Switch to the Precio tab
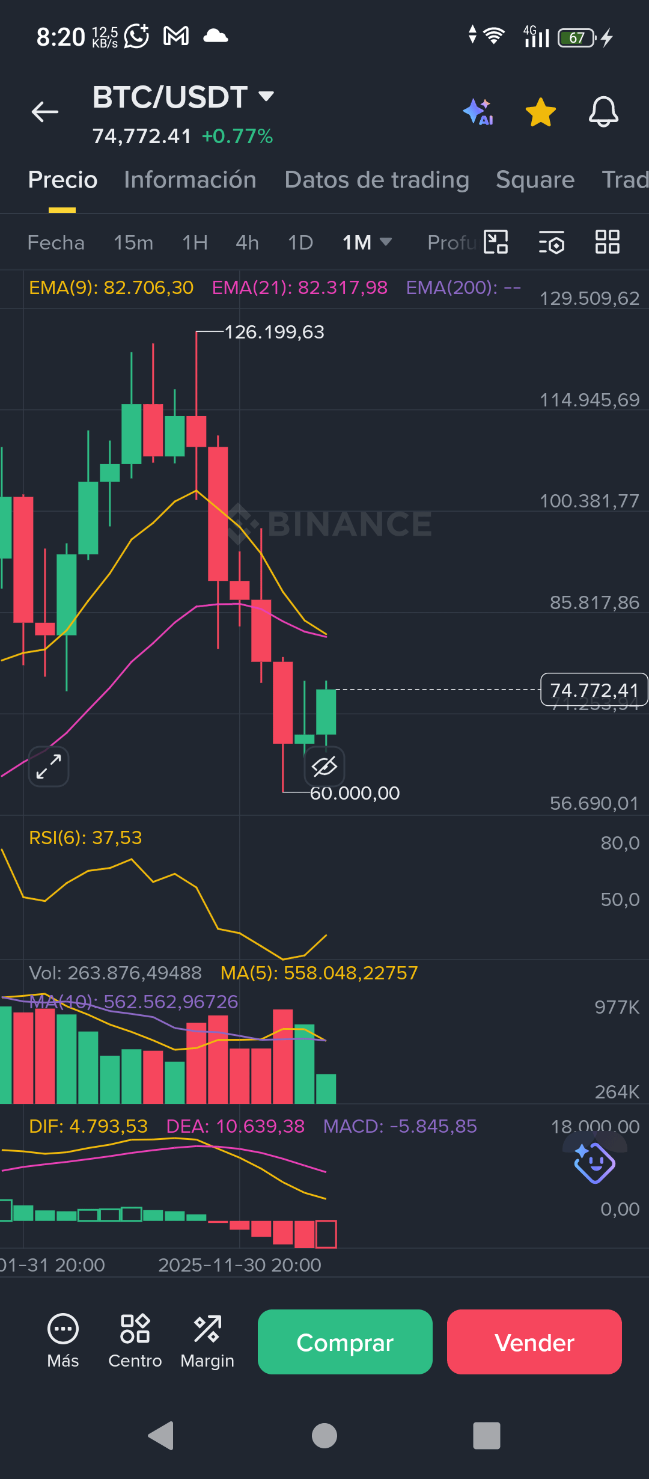This screenshot has height=1479, width=649. 62,180
